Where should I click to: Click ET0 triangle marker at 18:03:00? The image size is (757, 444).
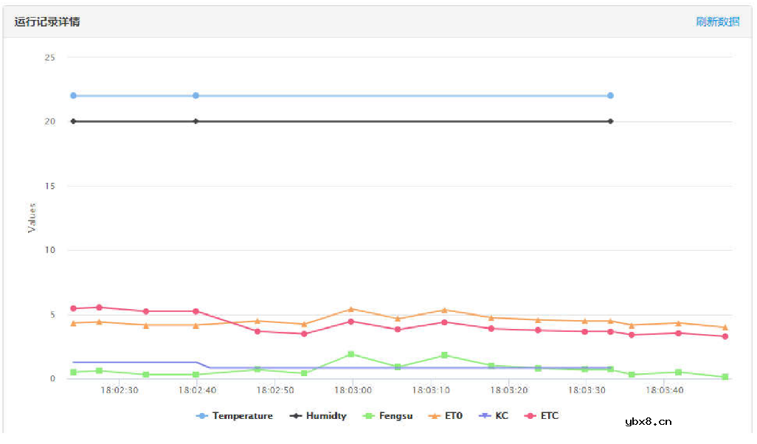click(351, 309)
